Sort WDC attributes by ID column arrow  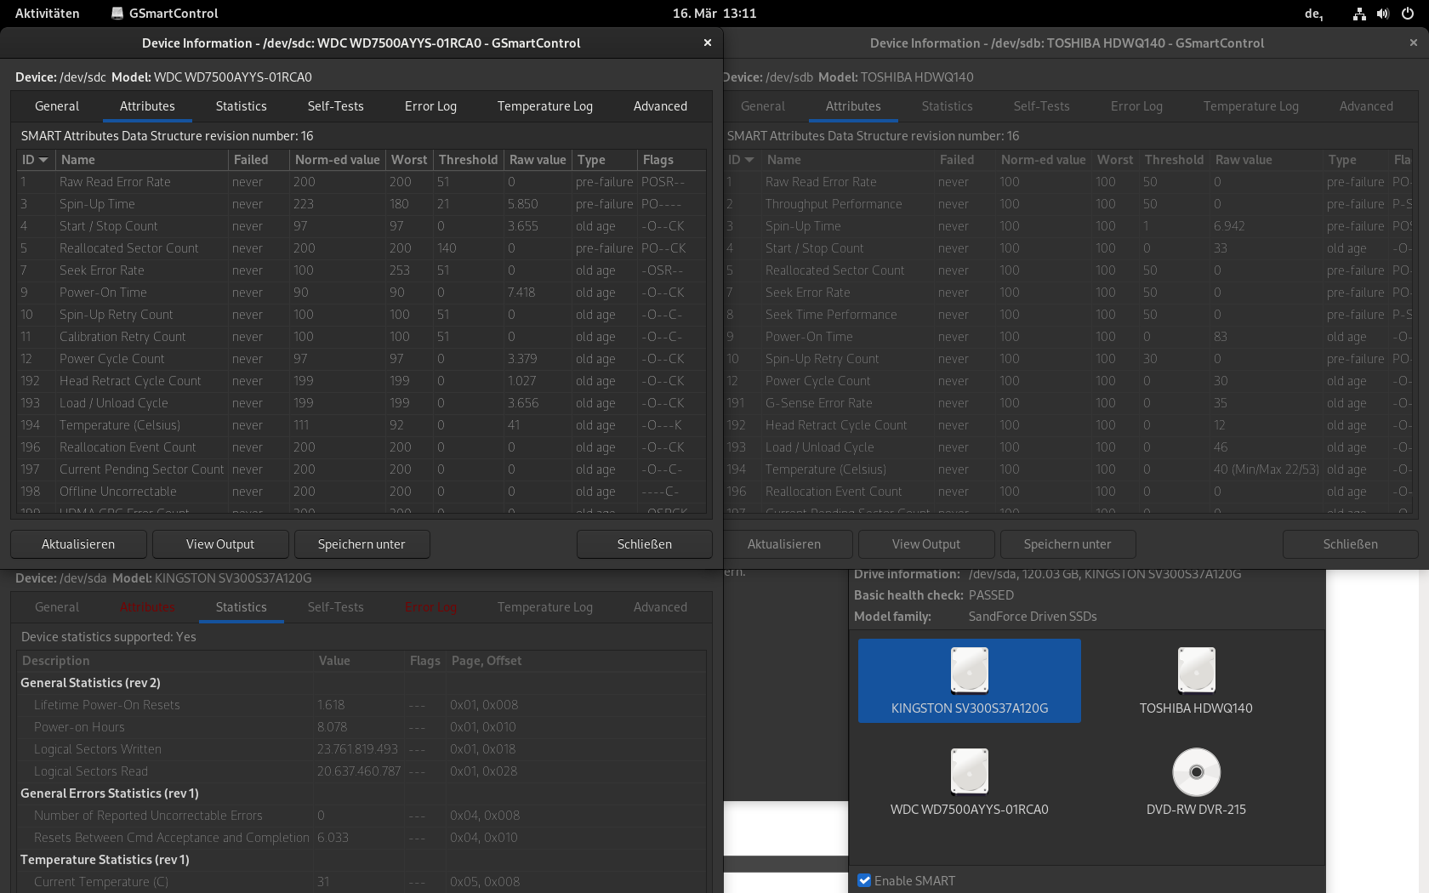coord(43,160)
